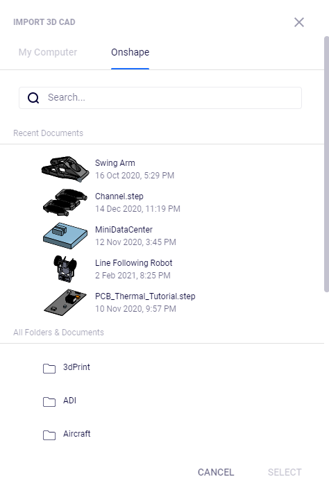
Task: Select the Line Following Robot thumbnail
Action: 65,269
